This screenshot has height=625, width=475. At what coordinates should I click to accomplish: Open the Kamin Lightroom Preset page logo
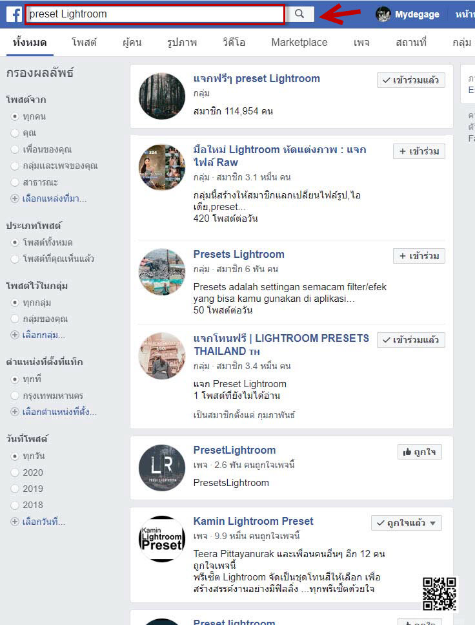(x=162, y=539)
